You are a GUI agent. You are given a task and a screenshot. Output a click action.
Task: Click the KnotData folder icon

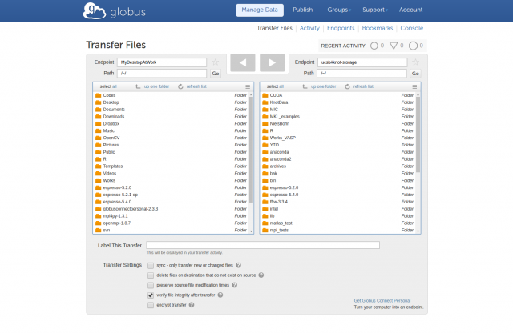pyautogui.click(x=265, y=102)
